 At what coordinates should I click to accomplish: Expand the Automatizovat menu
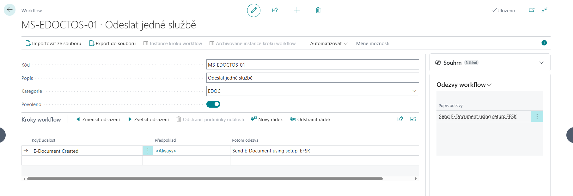(329, 43)
